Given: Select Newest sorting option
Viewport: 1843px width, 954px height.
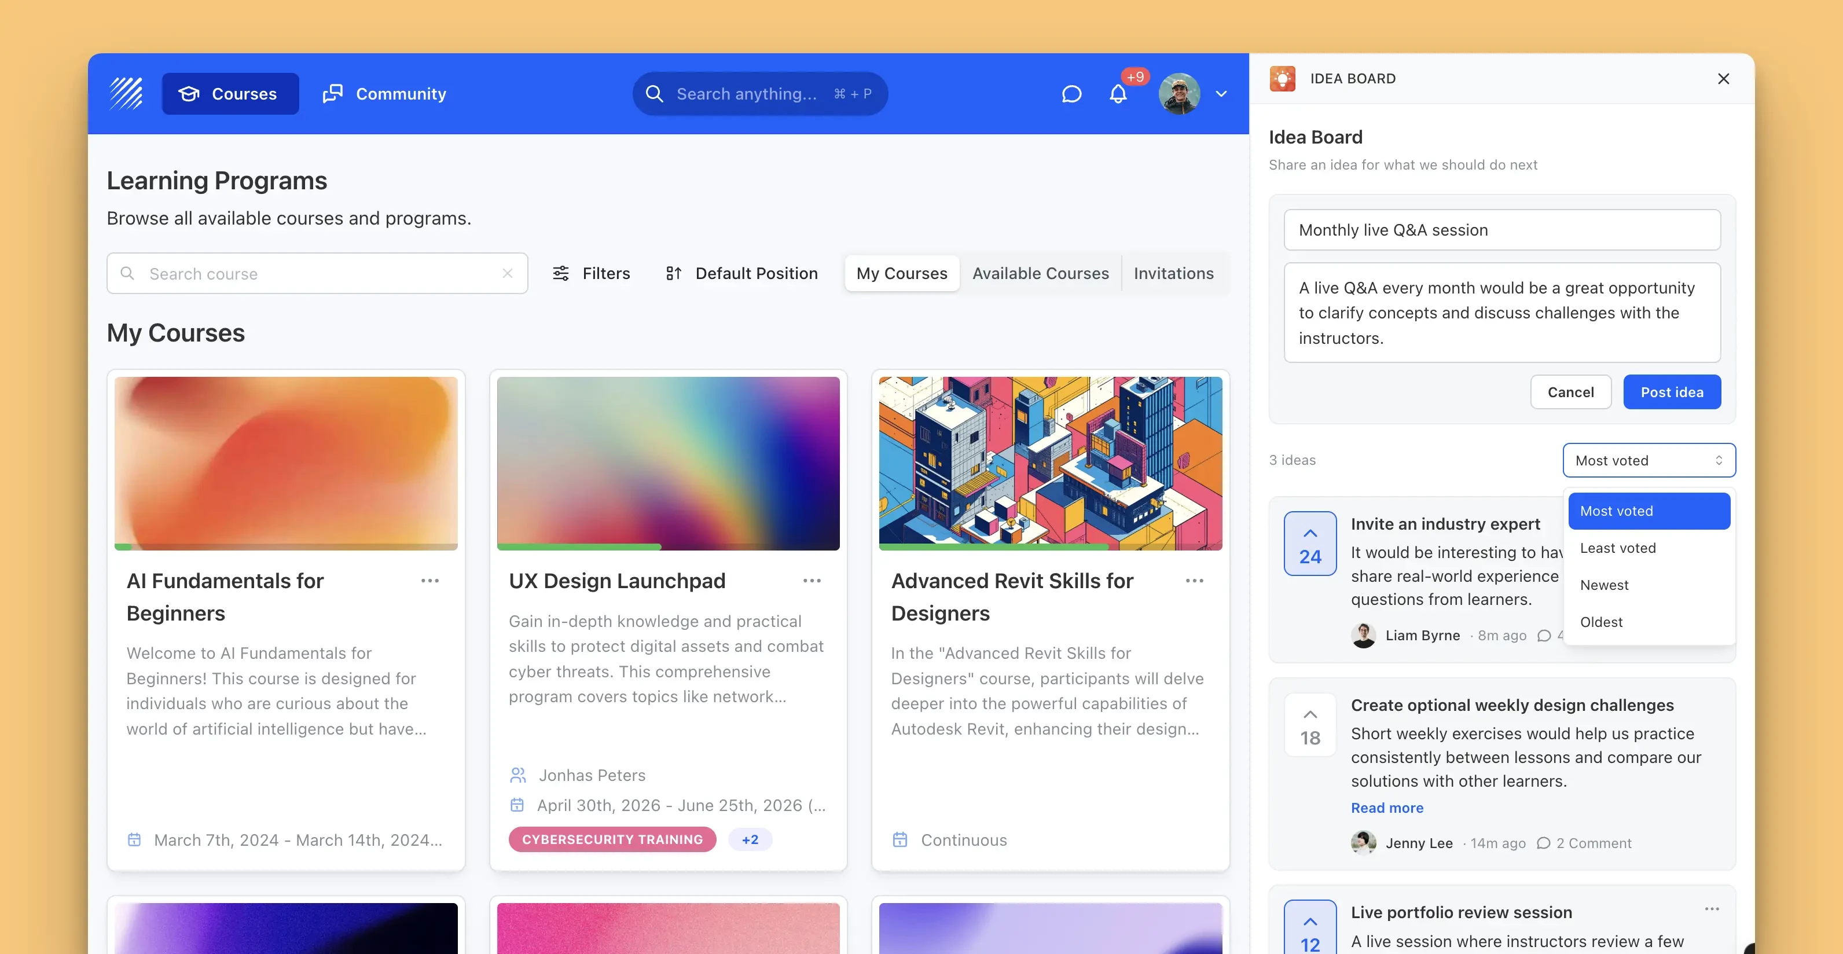Looking at the screenshot, I should click(1649, 585).
